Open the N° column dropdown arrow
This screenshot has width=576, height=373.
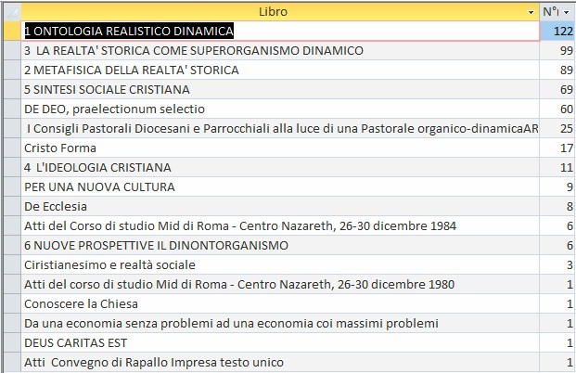[566, 12]
